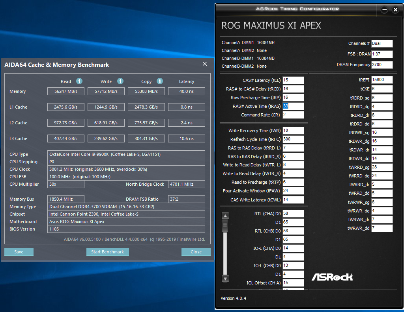Click the IO-L (CHB) D0 field

pos(293,266)
